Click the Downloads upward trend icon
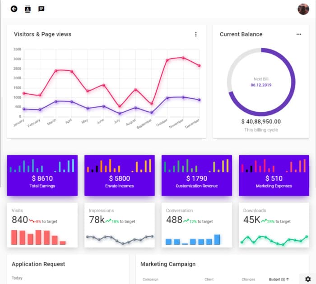The height and width of the screenshot is (284, 316). click(263, 221)
